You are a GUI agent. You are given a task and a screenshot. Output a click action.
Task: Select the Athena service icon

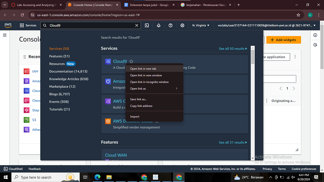click(x=26, y=129)
